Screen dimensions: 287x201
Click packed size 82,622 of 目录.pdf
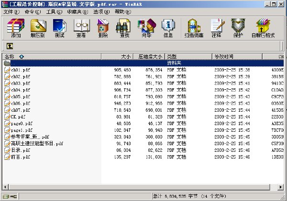[x=155, y=150]
